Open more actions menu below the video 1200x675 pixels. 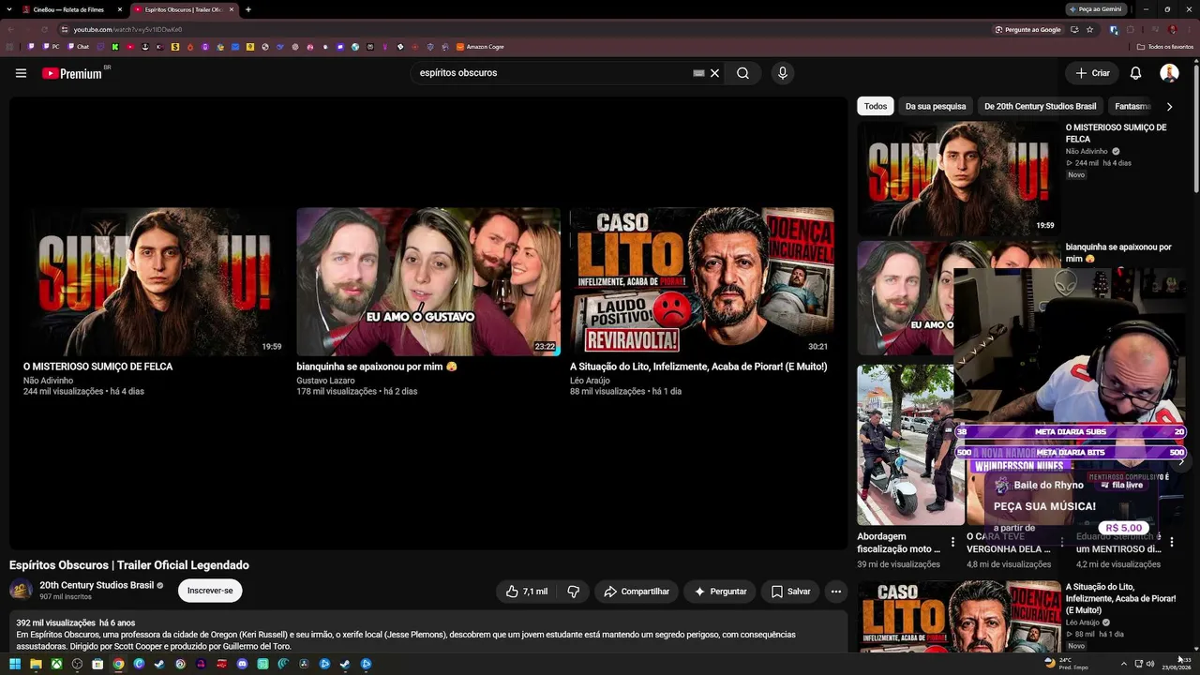[x=836, y=592]
